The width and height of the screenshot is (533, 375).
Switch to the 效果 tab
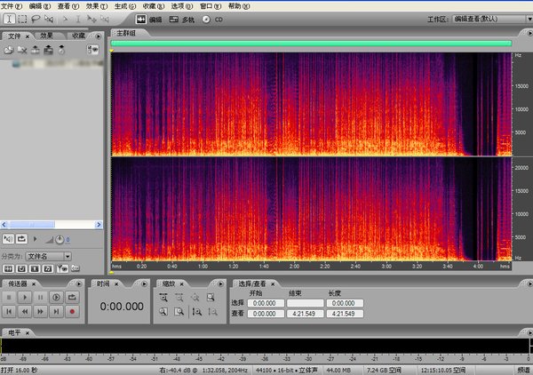coord(46,36)
